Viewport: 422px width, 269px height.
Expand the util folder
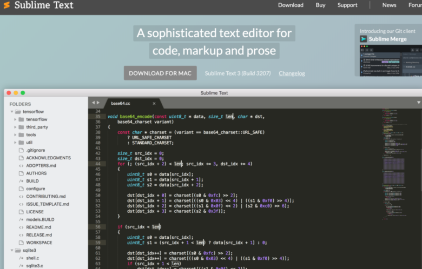(15, 143)
